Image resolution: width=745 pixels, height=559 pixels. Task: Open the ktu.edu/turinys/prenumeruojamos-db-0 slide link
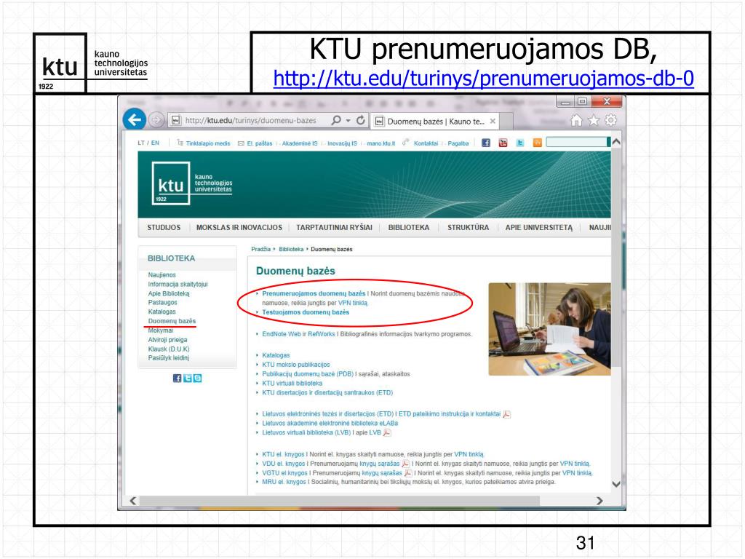click(483, 79)
